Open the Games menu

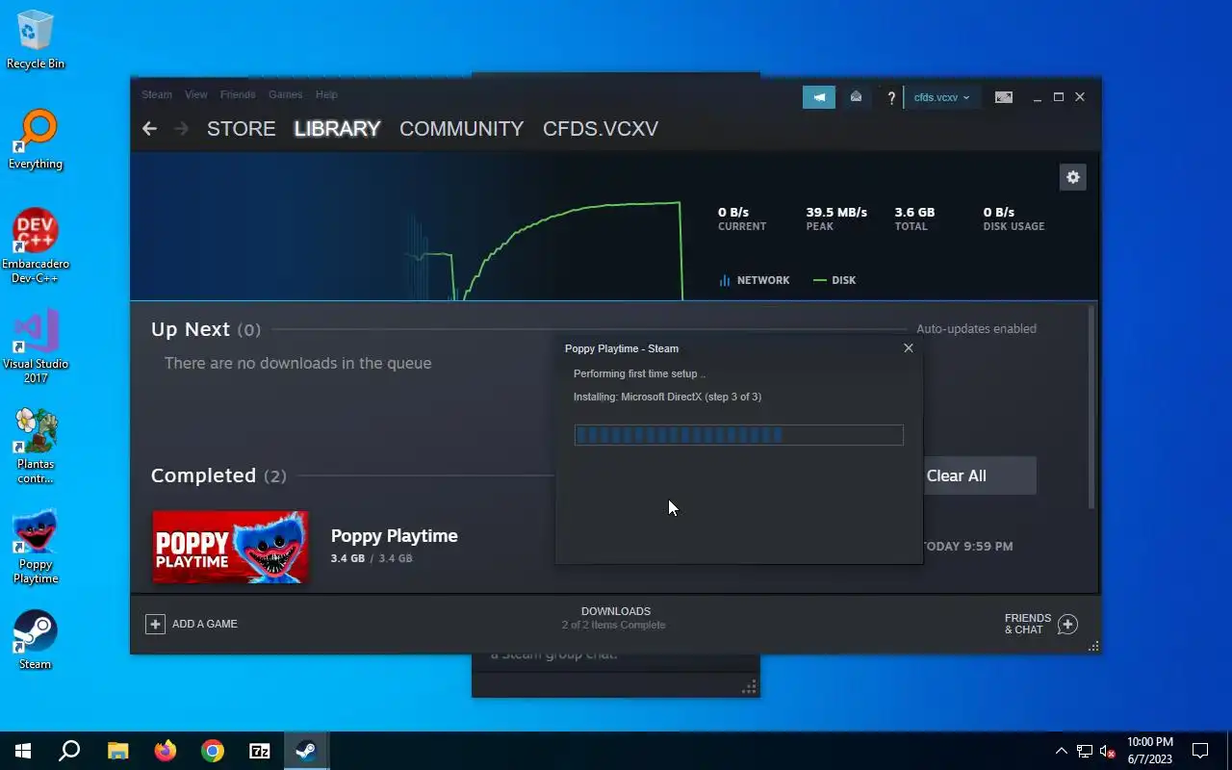pyautogui.click(x=286, y=94)
